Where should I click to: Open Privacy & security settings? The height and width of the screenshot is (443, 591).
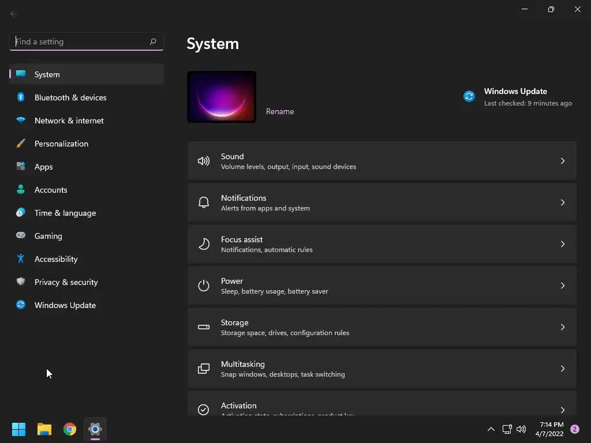(87, 281)
